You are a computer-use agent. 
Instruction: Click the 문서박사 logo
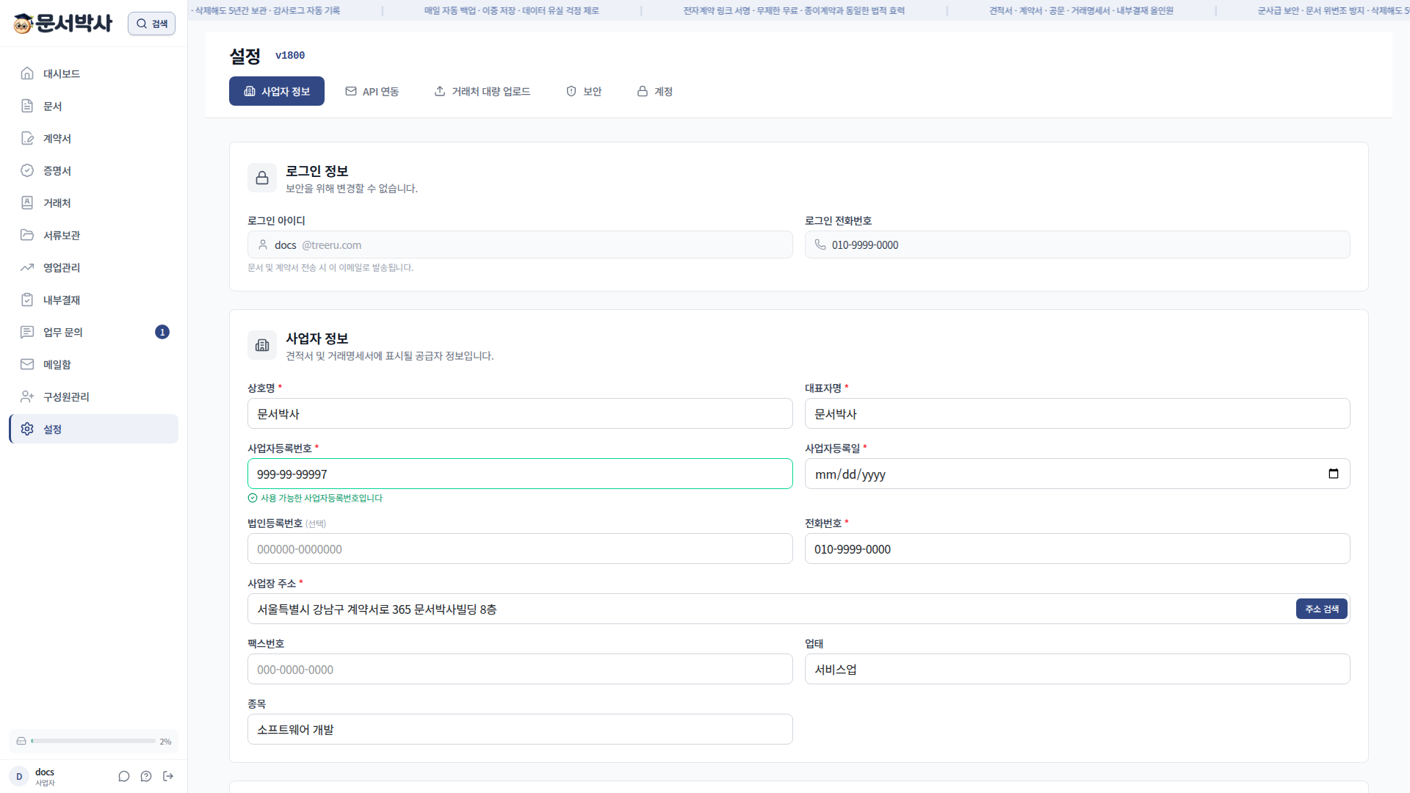pyautogui.click(x=63, y=23)
